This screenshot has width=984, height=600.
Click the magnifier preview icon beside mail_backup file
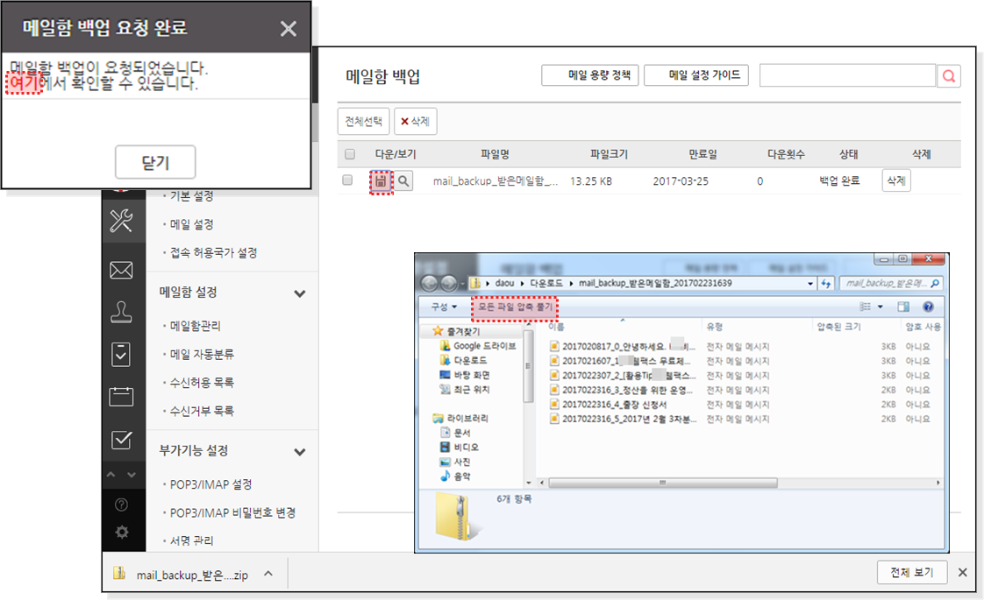point(403,181)
